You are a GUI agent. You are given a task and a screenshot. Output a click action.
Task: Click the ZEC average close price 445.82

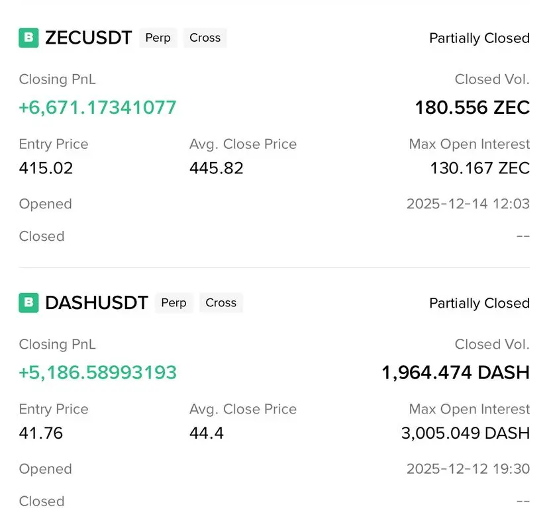click(216, 168)
